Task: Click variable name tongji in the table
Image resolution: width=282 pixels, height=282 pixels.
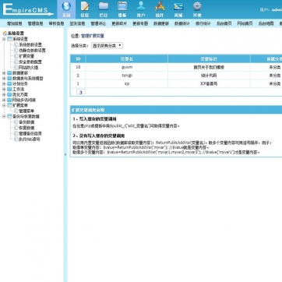Action: point(127,76)
